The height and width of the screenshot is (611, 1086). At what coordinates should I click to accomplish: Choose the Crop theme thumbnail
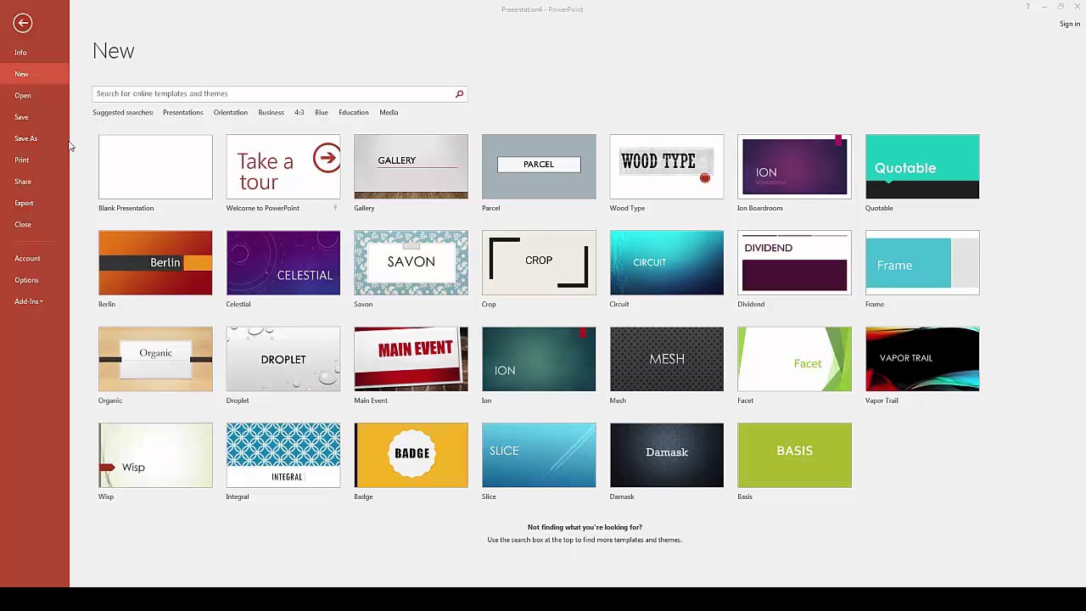pos(539,263)
